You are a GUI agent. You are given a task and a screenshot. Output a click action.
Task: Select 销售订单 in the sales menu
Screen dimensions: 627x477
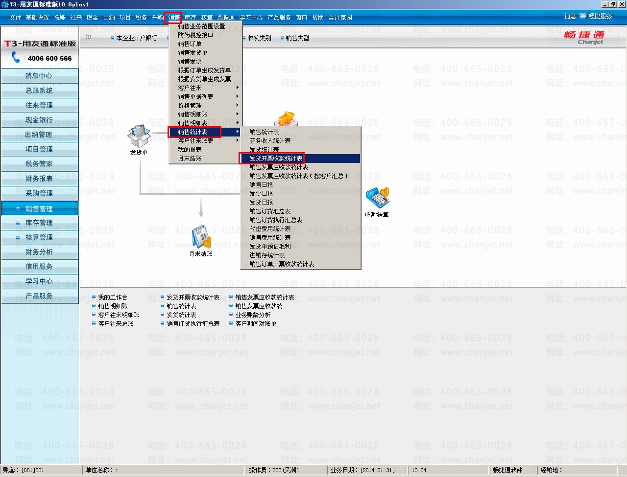[190, 44]
